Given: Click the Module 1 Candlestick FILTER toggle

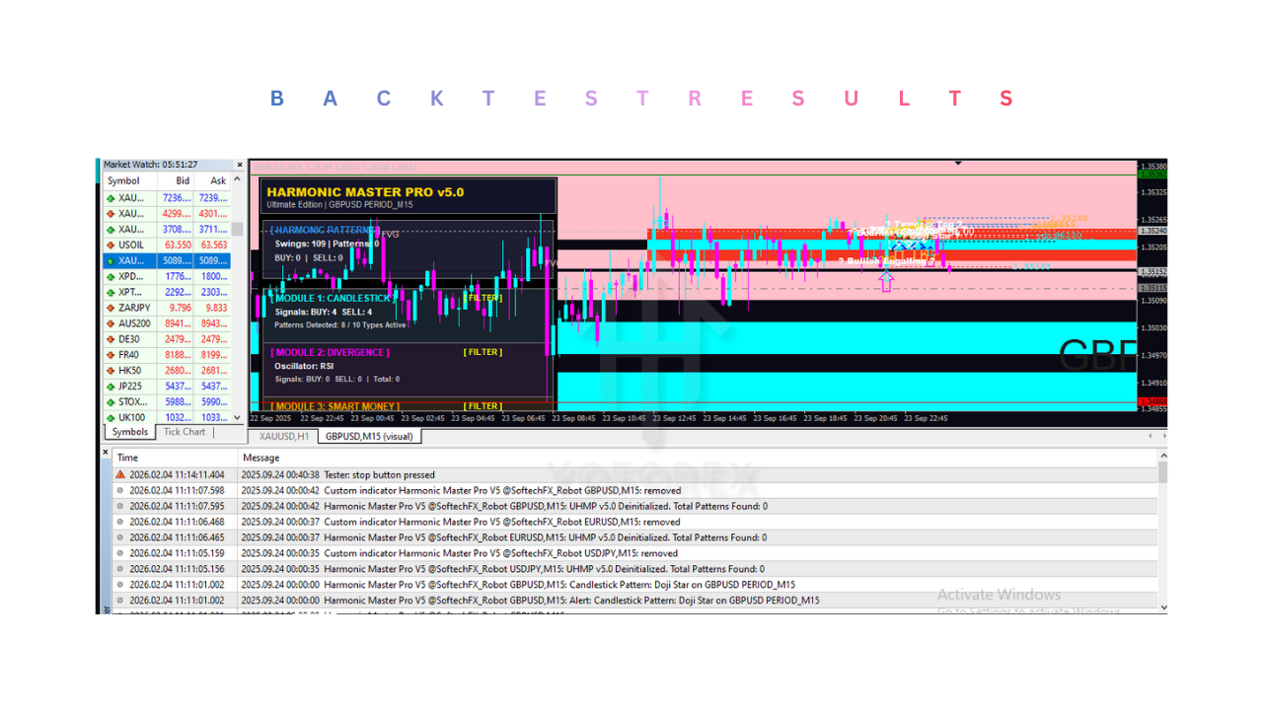Looking at the screenshot, I should 483,298.
